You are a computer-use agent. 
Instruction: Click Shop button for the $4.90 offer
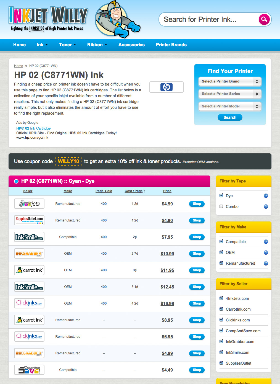[197, 220]
